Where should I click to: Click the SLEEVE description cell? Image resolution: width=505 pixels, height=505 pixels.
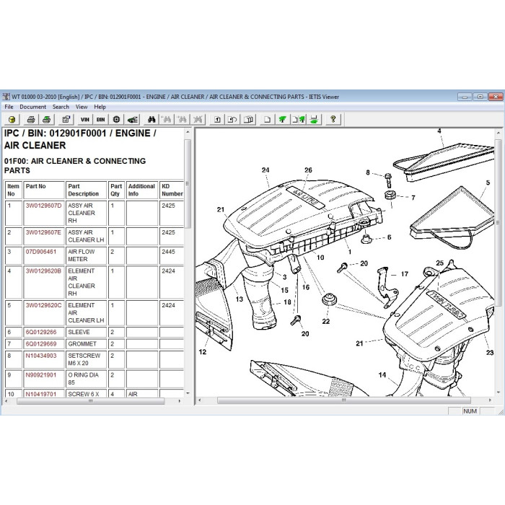86,332
